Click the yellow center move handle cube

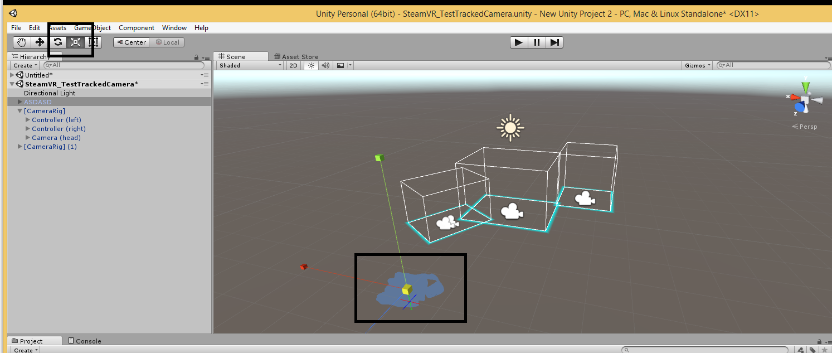click(x=407, y=289)
